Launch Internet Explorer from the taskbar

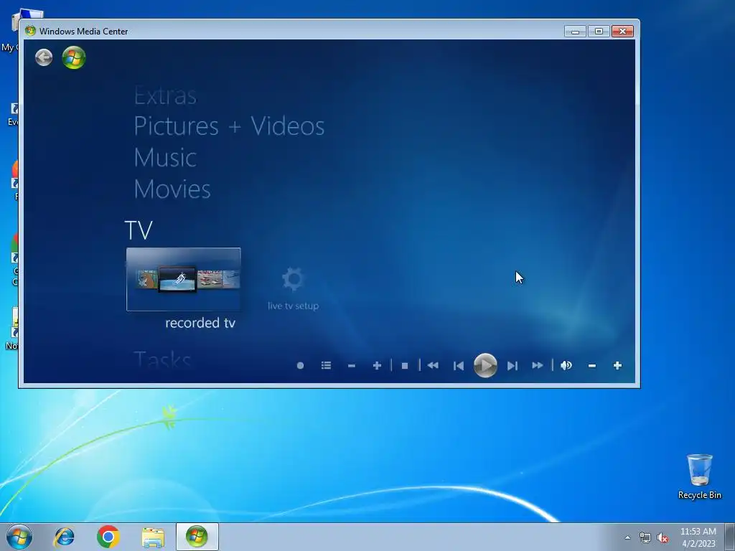pyautogui.click(x=64, y=537)
